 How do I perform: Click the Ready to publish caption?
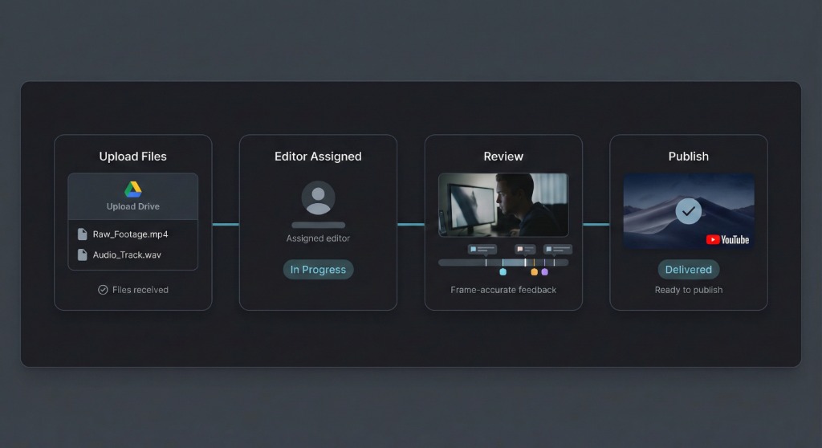point(688,290)
